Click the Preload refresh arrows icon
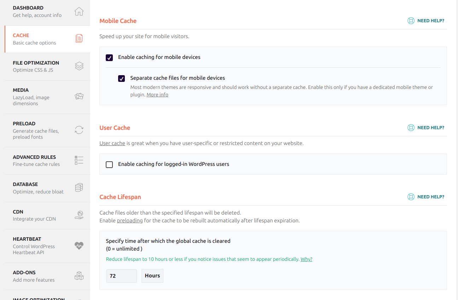The height and width of the screenshot is (300, 458). click(79, 130)
